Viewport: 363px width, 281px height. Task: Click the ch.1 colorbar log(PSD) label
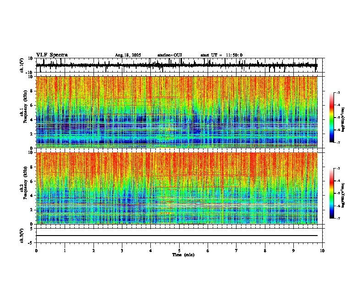343,119
